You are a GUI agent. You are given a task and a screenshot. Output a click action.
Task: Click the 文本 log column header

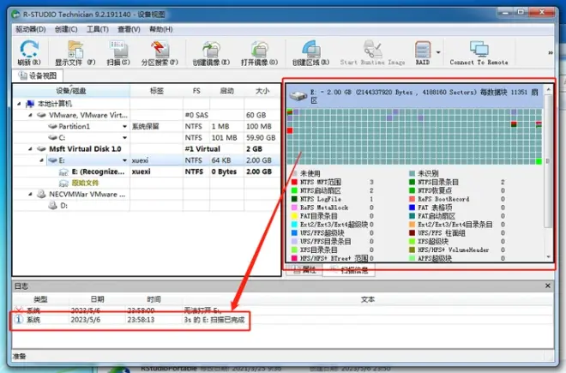[368, 299]
